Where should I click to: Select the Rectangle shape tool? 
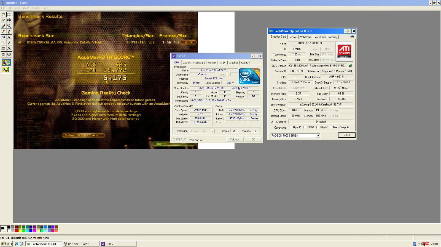(3, 49)
